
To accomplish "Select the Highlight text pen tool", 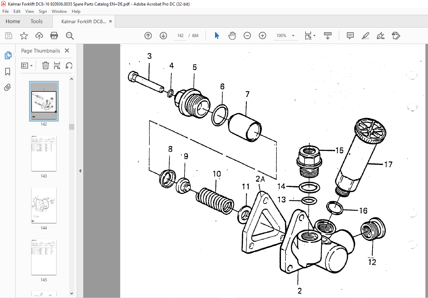I will click(x=366, y=36).
